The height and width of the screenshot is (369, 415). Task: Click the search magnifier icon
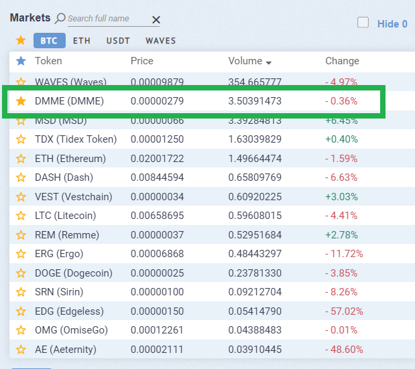point(60,19)
